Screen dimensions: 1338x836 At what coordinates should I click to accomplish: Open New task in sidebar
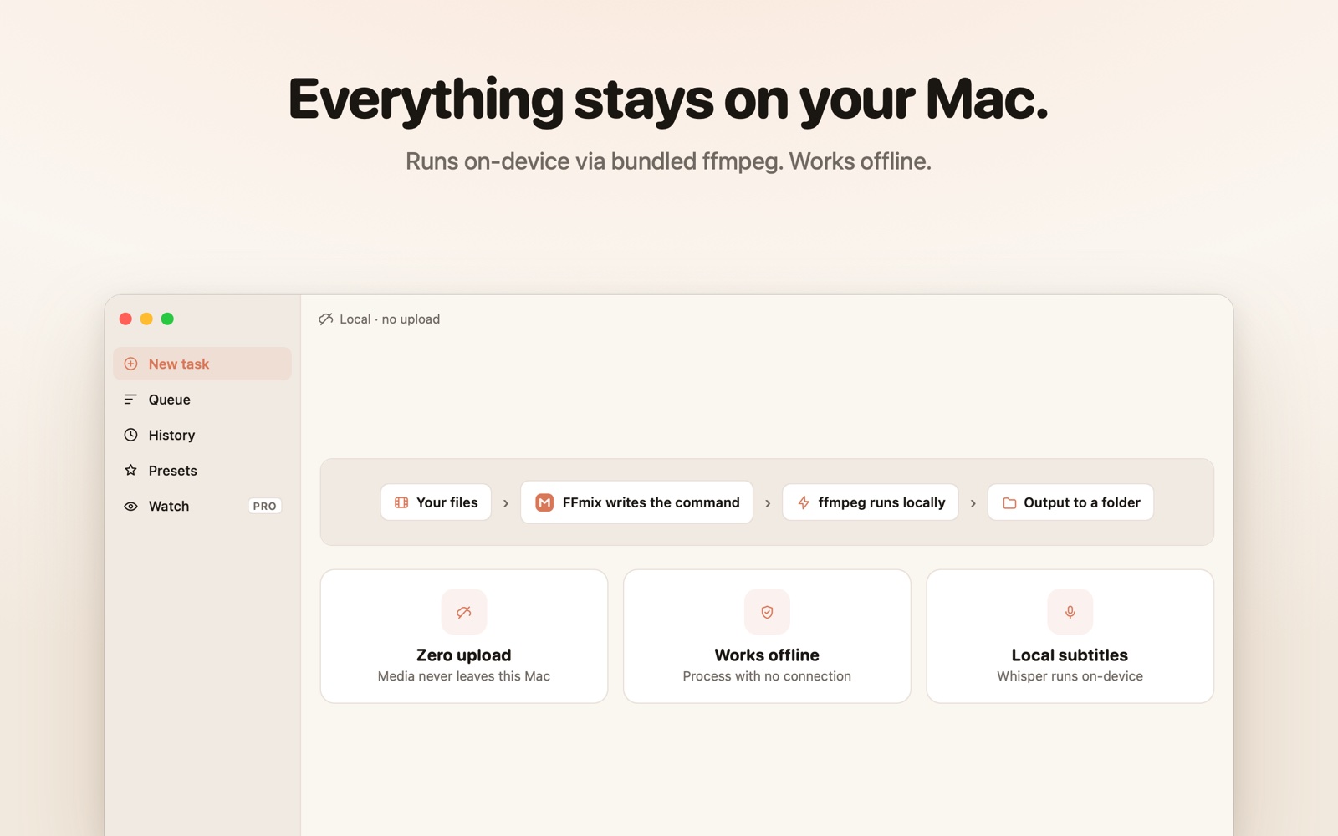(x=202, y=364)
